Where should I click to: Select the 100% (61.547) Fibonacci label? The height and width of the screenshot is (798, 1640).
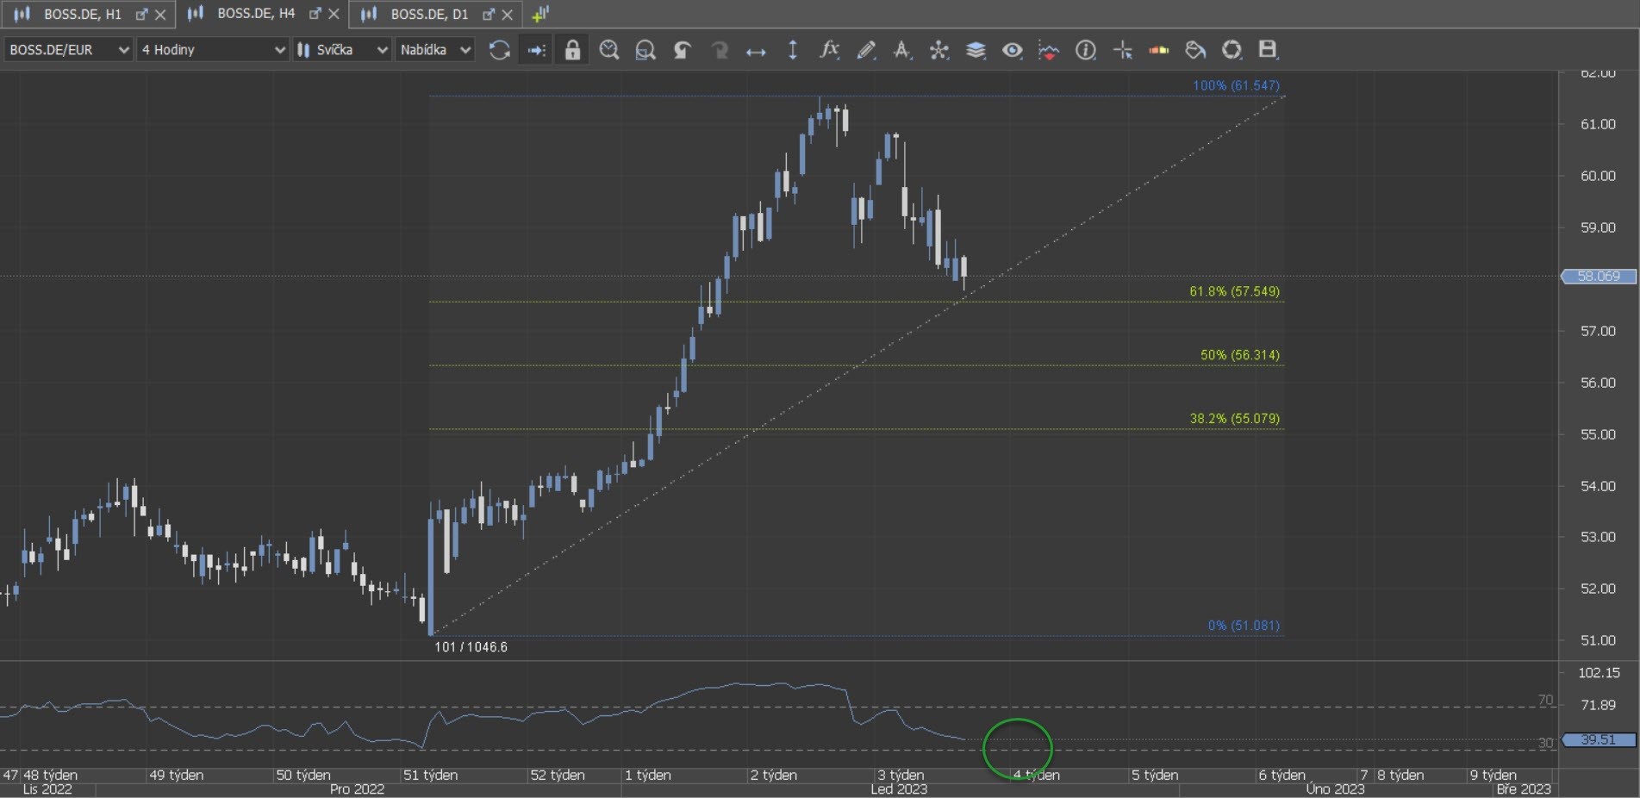coord(1236,85)
